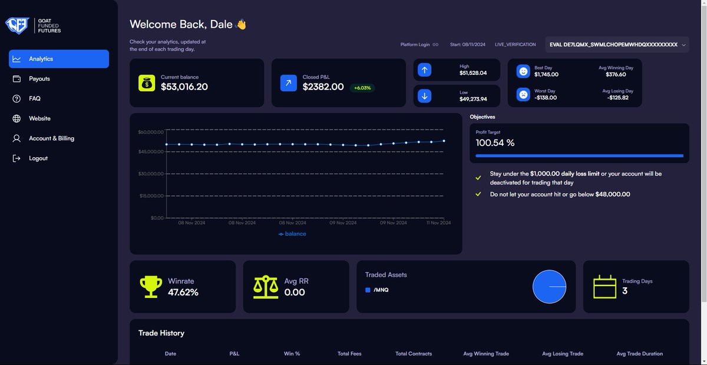This screenshot has width=707, height=365.
Task: Click the Platform Login external link icon
Action: tap(435, 44)
